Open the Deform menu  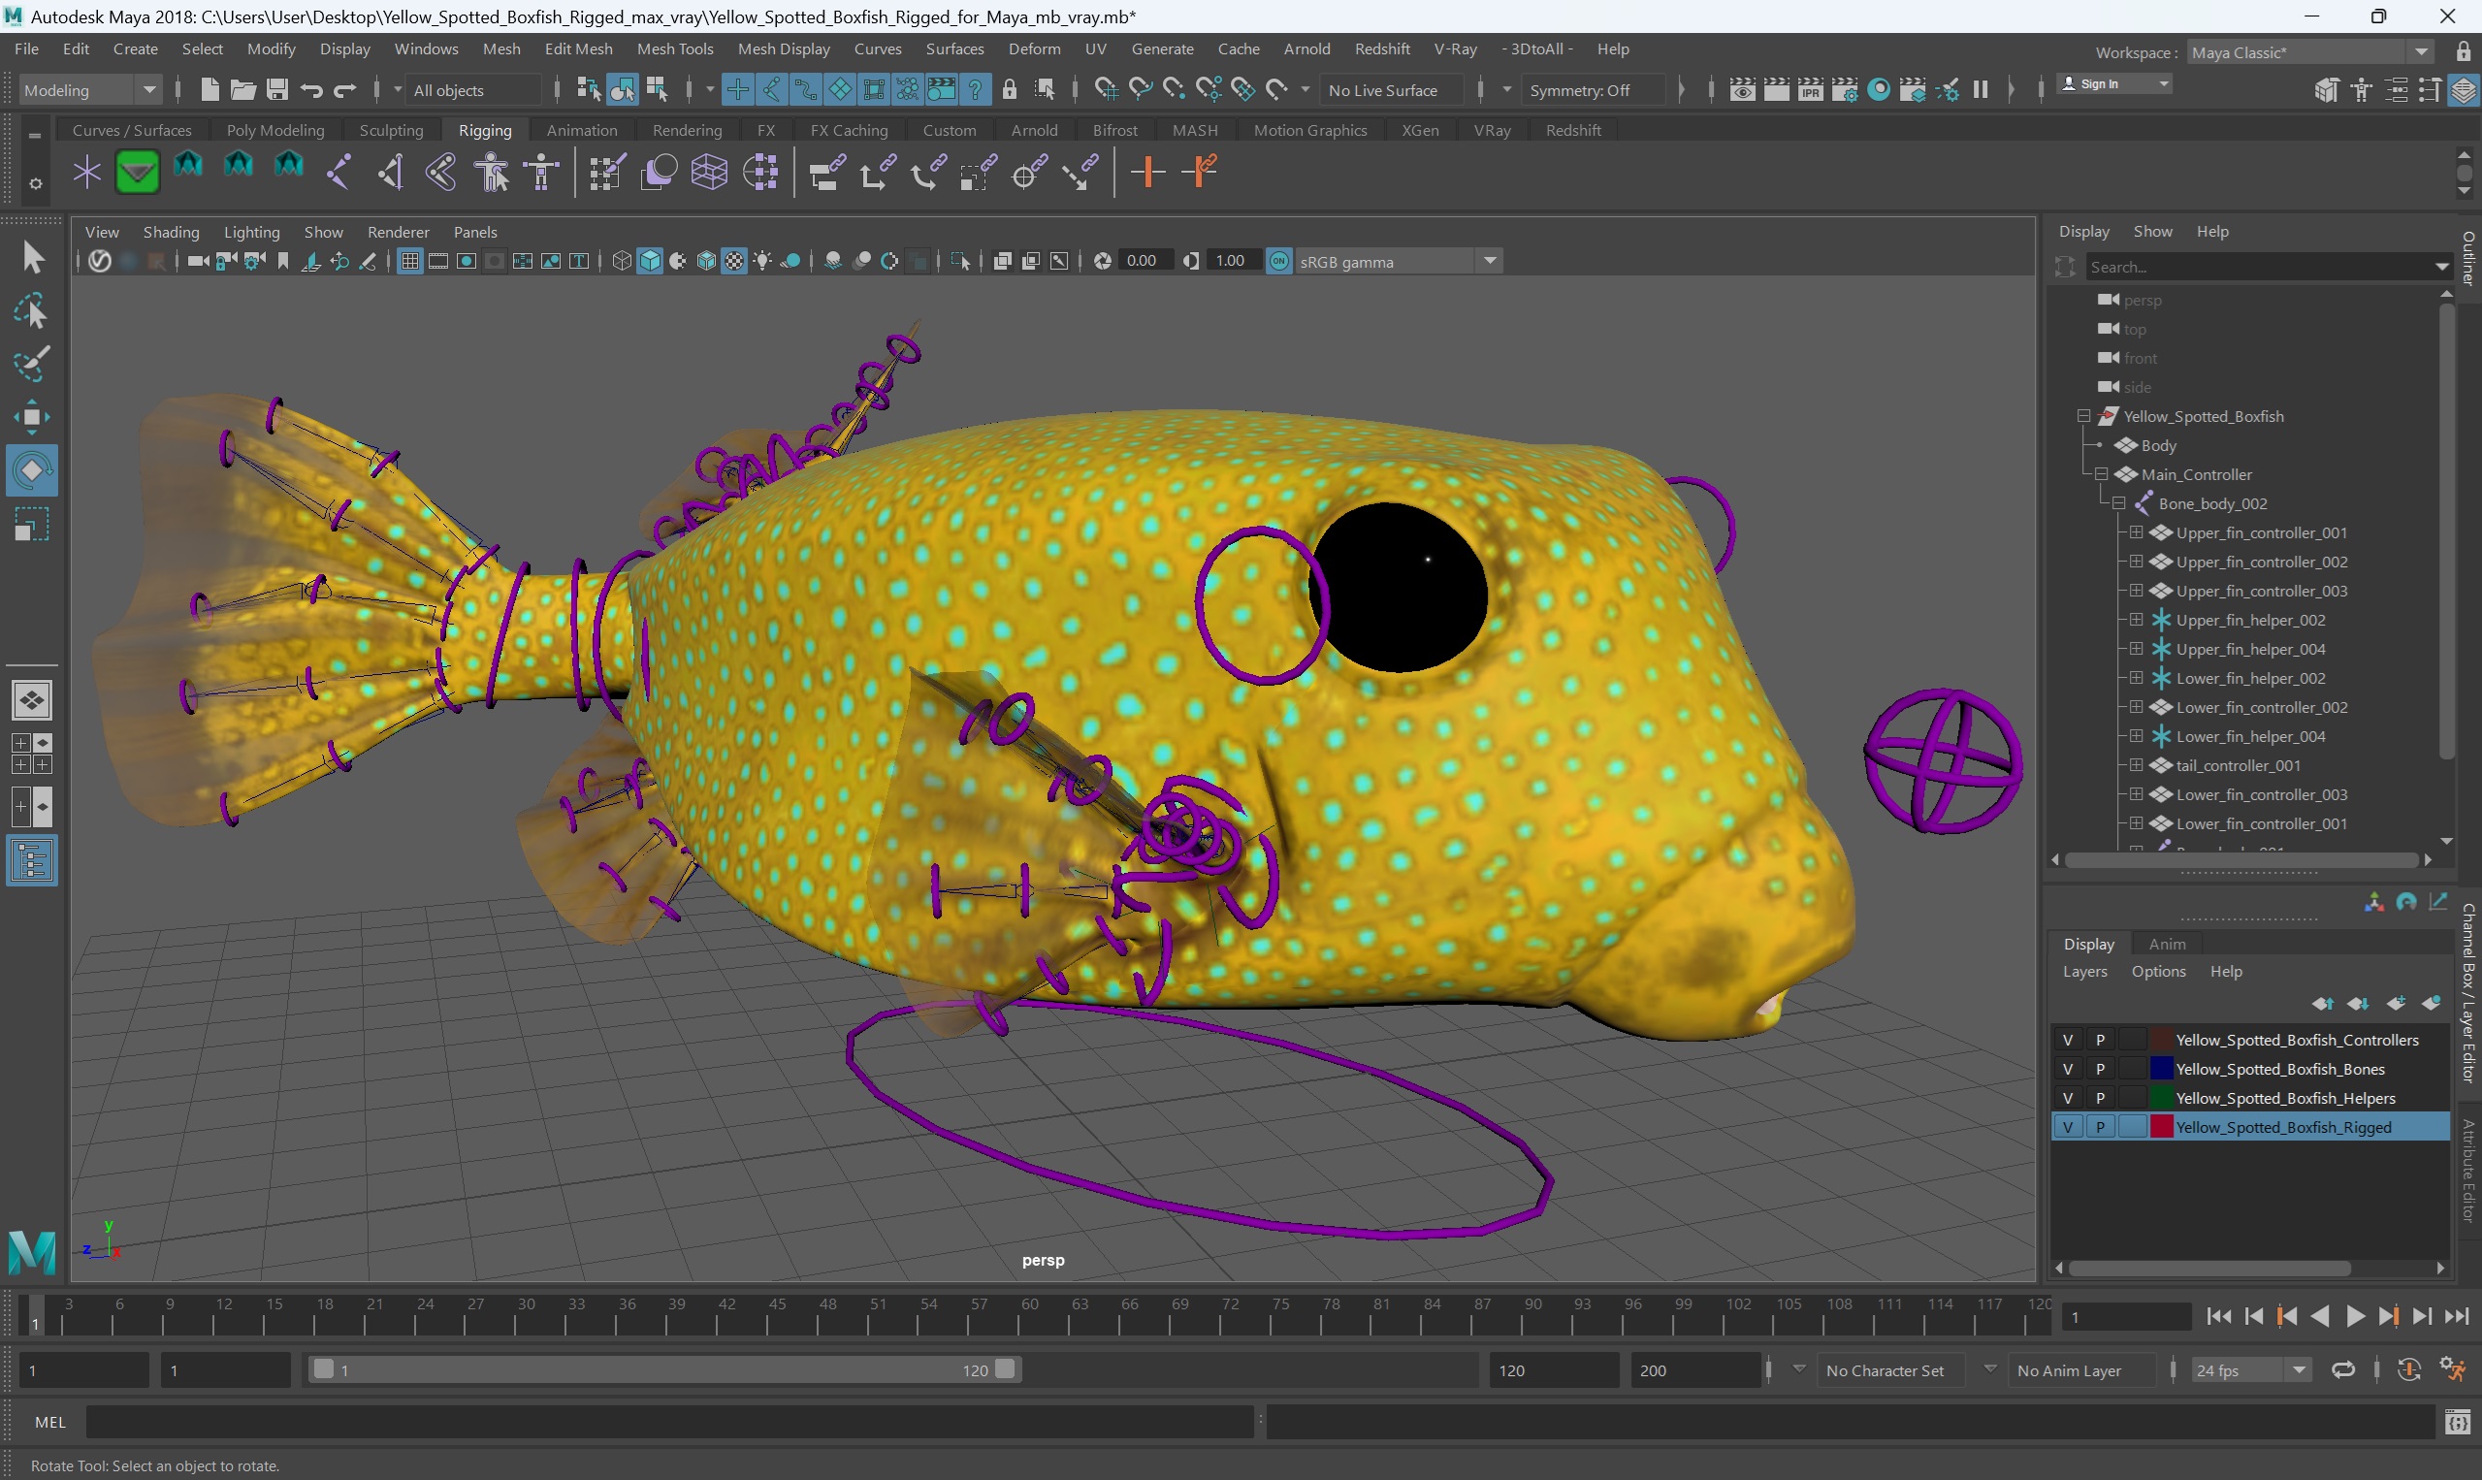click(1034, 48)
